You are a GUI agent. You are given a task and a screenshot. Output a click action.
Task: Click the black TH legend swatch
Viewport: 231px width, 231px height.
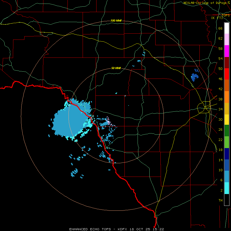(x=227, y=200)
